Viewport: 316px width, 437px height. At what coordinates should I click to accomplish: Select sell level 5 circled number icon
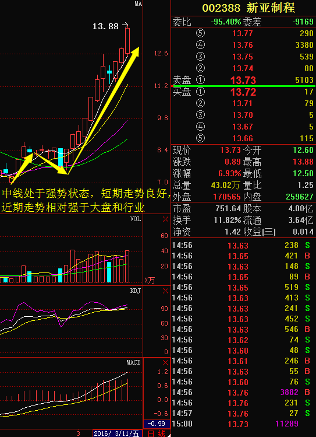200,33
